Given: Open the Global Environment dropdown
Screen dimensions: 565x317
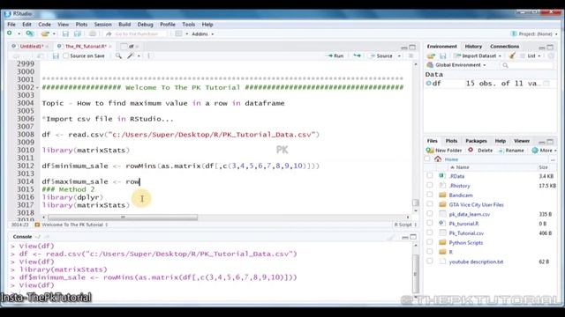Looking at the screenshot, I should pos(456,65).
